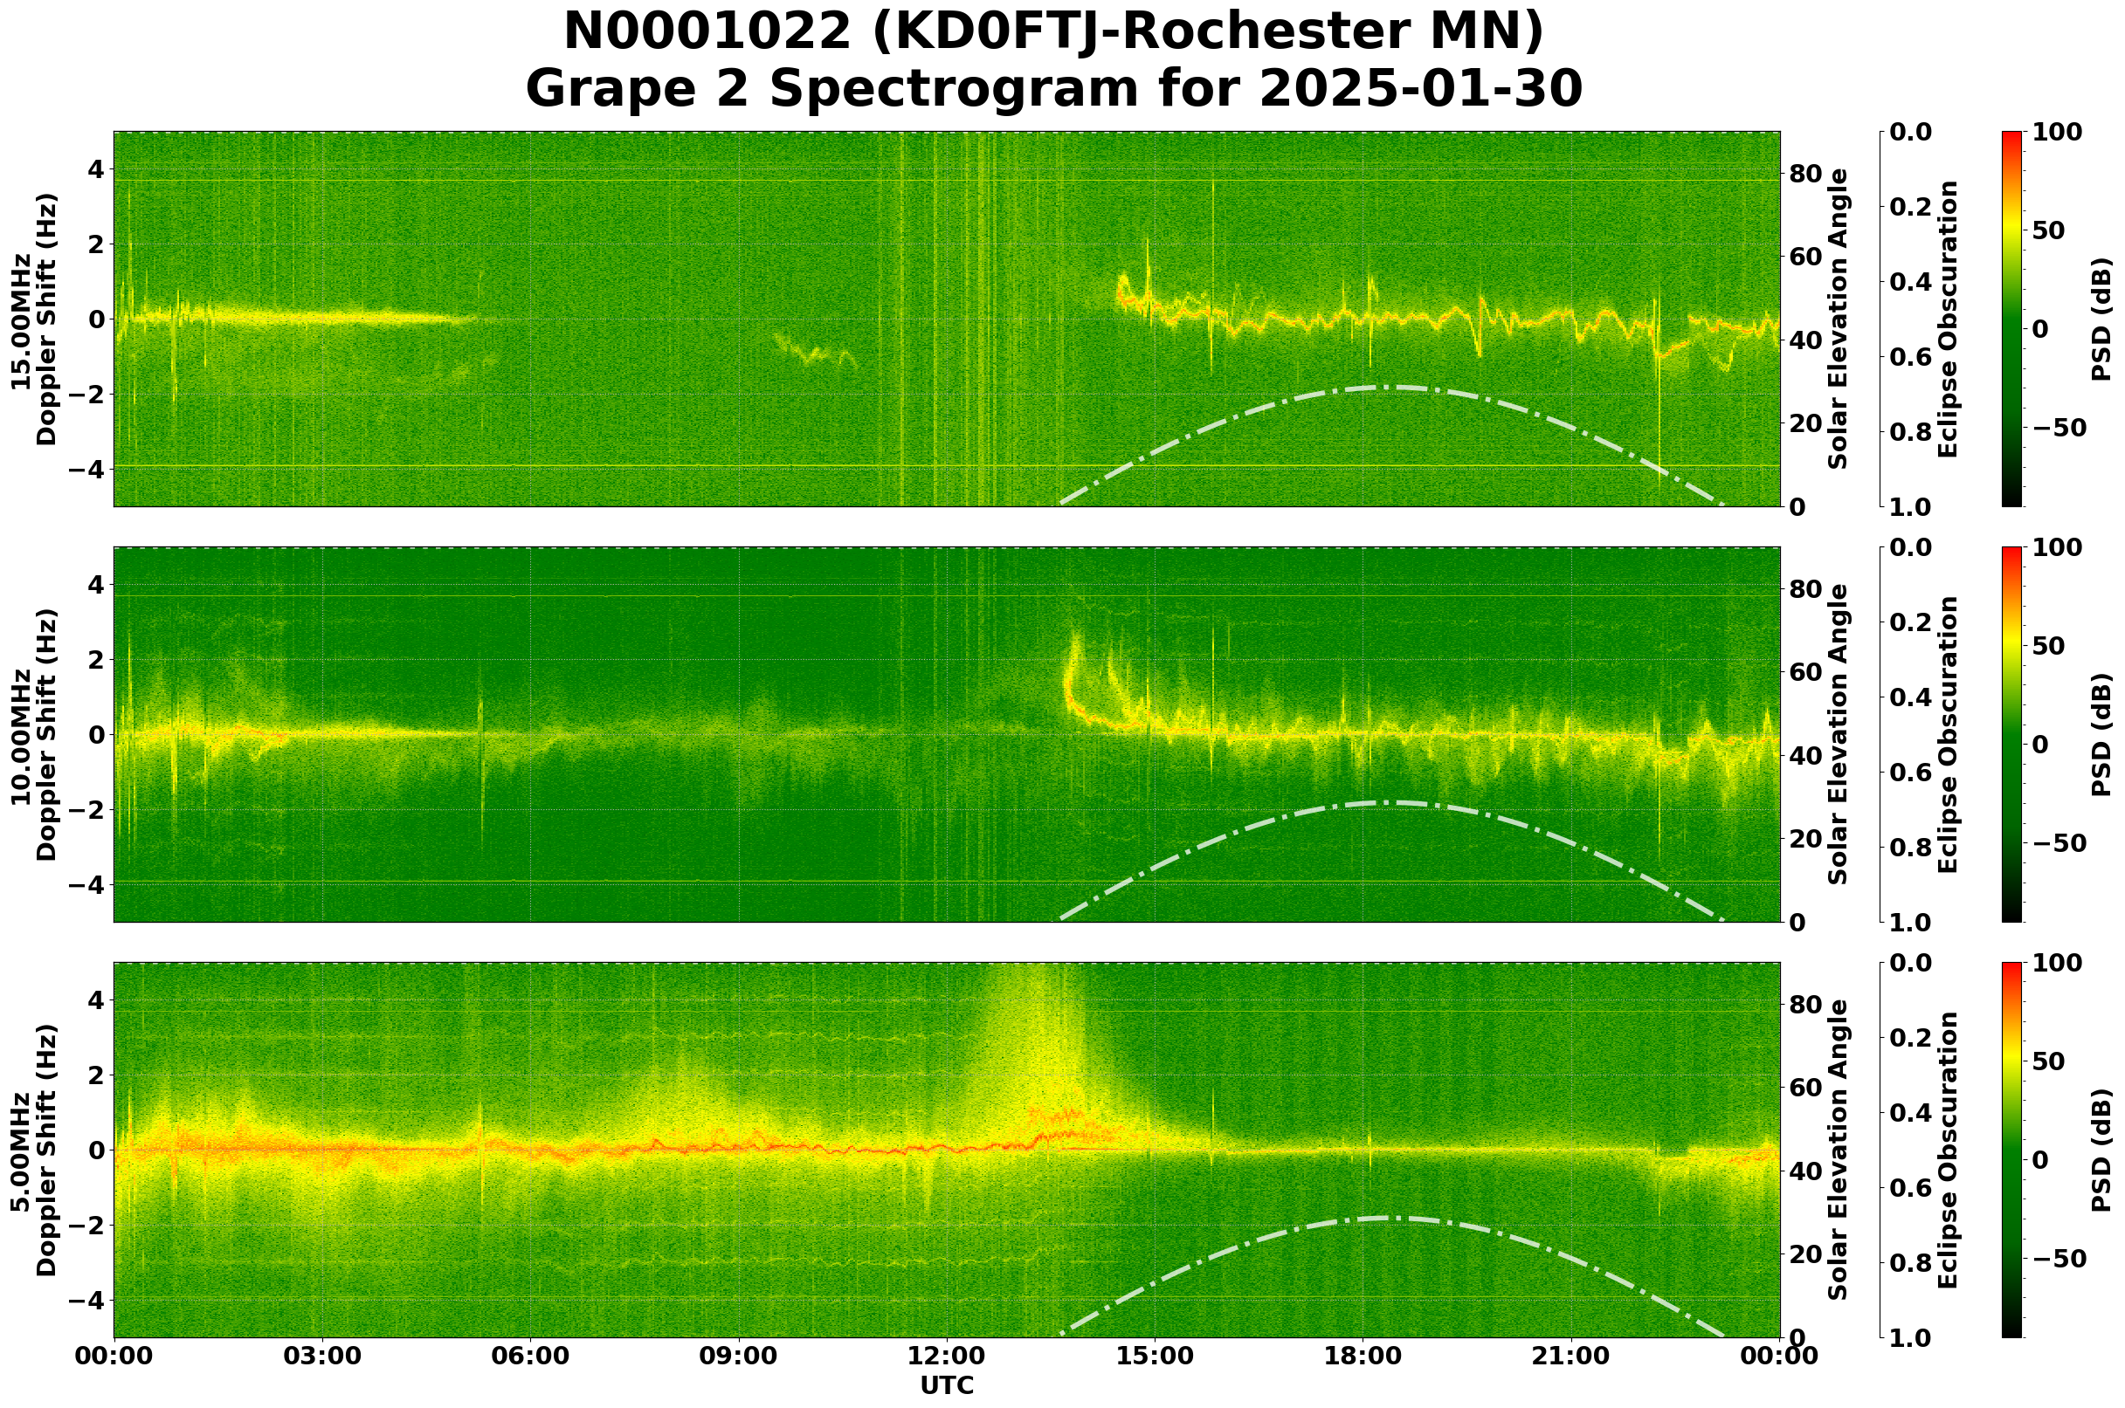Click the 12:00 time tick label
Viewport: 2125px width, 1408px height.
(x=946, y=1356)
